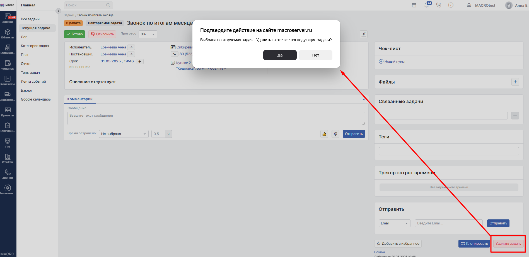Select Все задачи menu item
529x257 pixels.
(x=30, y=19)
